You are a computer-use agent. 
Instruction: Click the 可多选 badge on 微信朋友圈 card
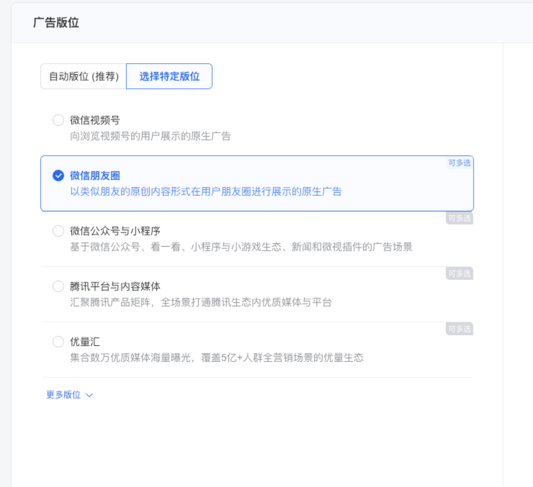click(459, 163)
